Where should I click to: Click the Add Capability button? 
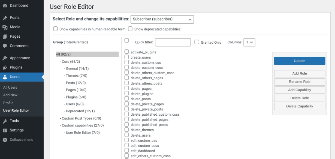299,90
